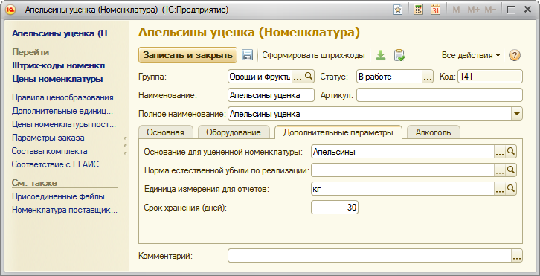
Task: Click the Основание field showing Апельсины
Action: (x=403, y=151)
